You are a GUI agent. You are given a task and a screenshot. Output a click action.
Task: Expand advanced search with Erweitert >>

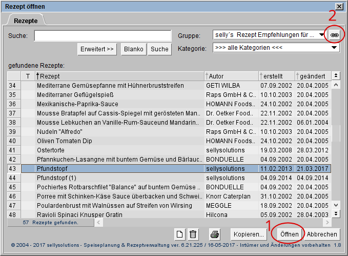[x=97, y=49]
